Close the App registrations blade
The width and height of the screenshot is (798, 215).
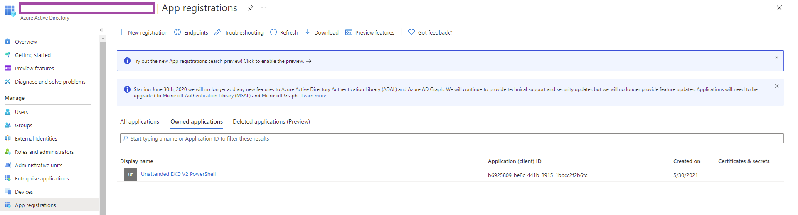tap(779, 8)
